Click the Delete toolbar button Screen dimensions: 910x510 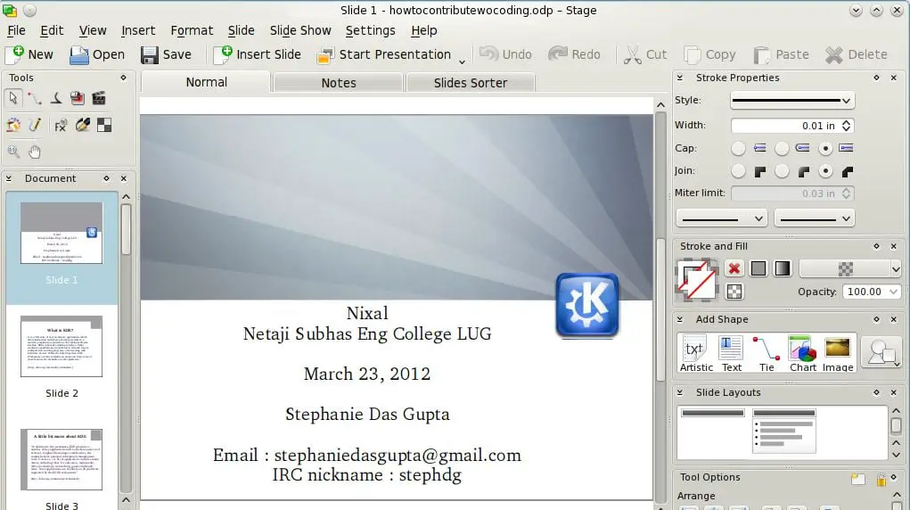pyautogui.click(x=857, y=54)
